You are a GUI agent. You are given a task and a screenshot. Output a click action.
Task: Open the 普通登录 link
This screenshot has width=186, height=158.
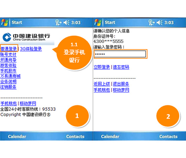tap(9, 49)
